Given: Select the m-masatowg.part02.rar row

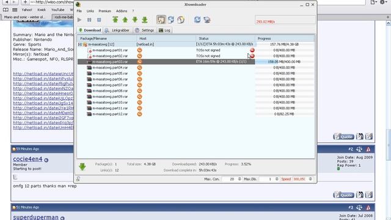Looking at the screenshot, I should point(195,56).
